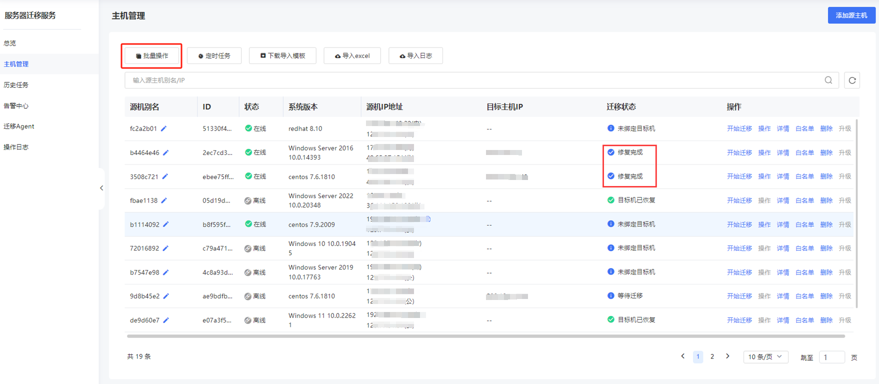Image resolution: width=879 pixels, height=384 pixels.
Task: Click 开始迁移 for fc2a2b01
Action: point(739,128)
